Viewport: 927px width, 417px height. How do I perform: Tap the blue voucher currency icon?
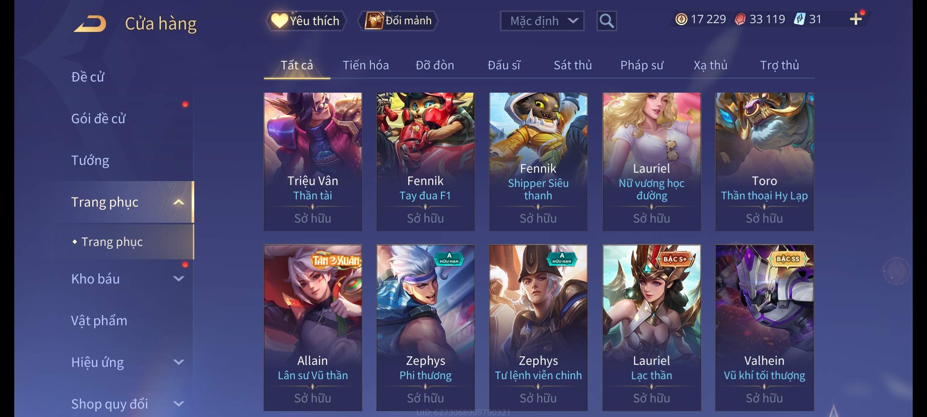click(x=800, y=19)
